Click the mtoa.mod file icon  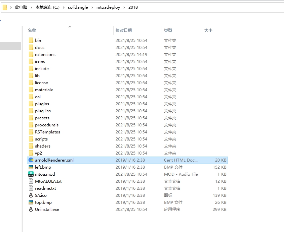[x=31, y=174]
